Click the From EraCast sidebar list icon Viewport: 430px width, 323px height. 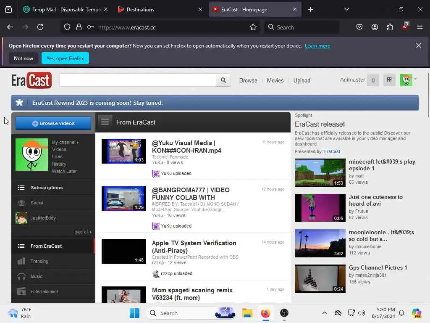pyautogui.click(x=21, y=246)
